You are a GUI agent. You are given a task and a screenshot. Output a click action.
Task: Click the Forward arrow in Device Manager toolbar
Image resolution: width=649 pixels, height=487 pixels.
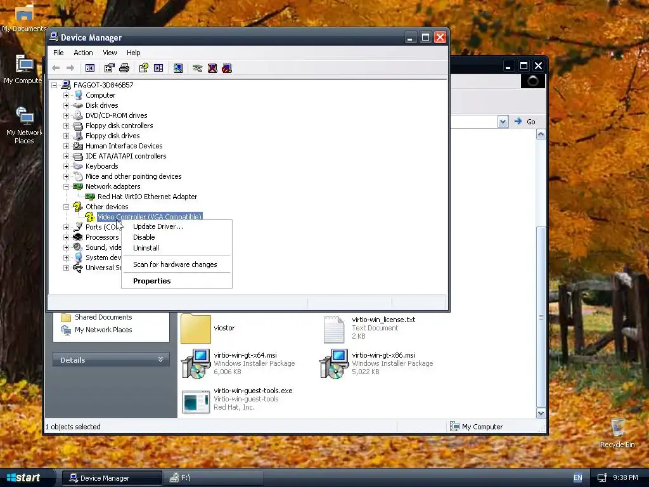pyautogui.click(x=70, y=68)
